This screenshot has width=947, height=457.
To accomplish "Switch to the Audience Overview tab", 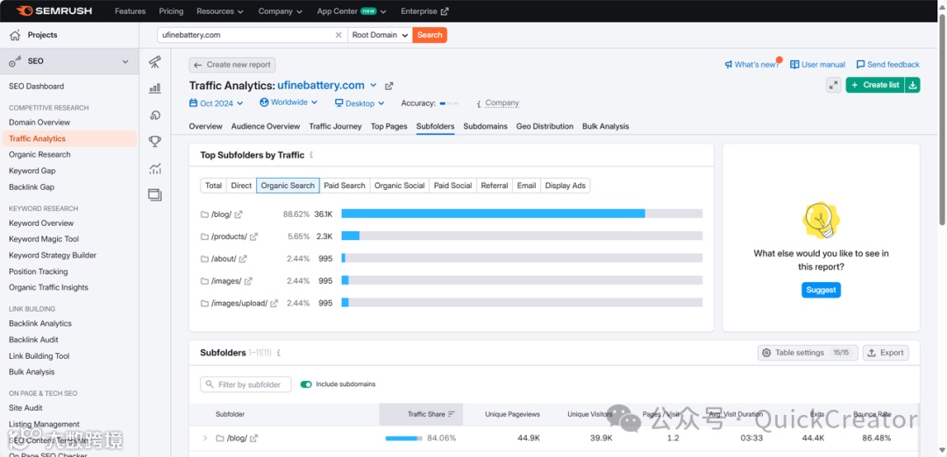I will [265, 126].
